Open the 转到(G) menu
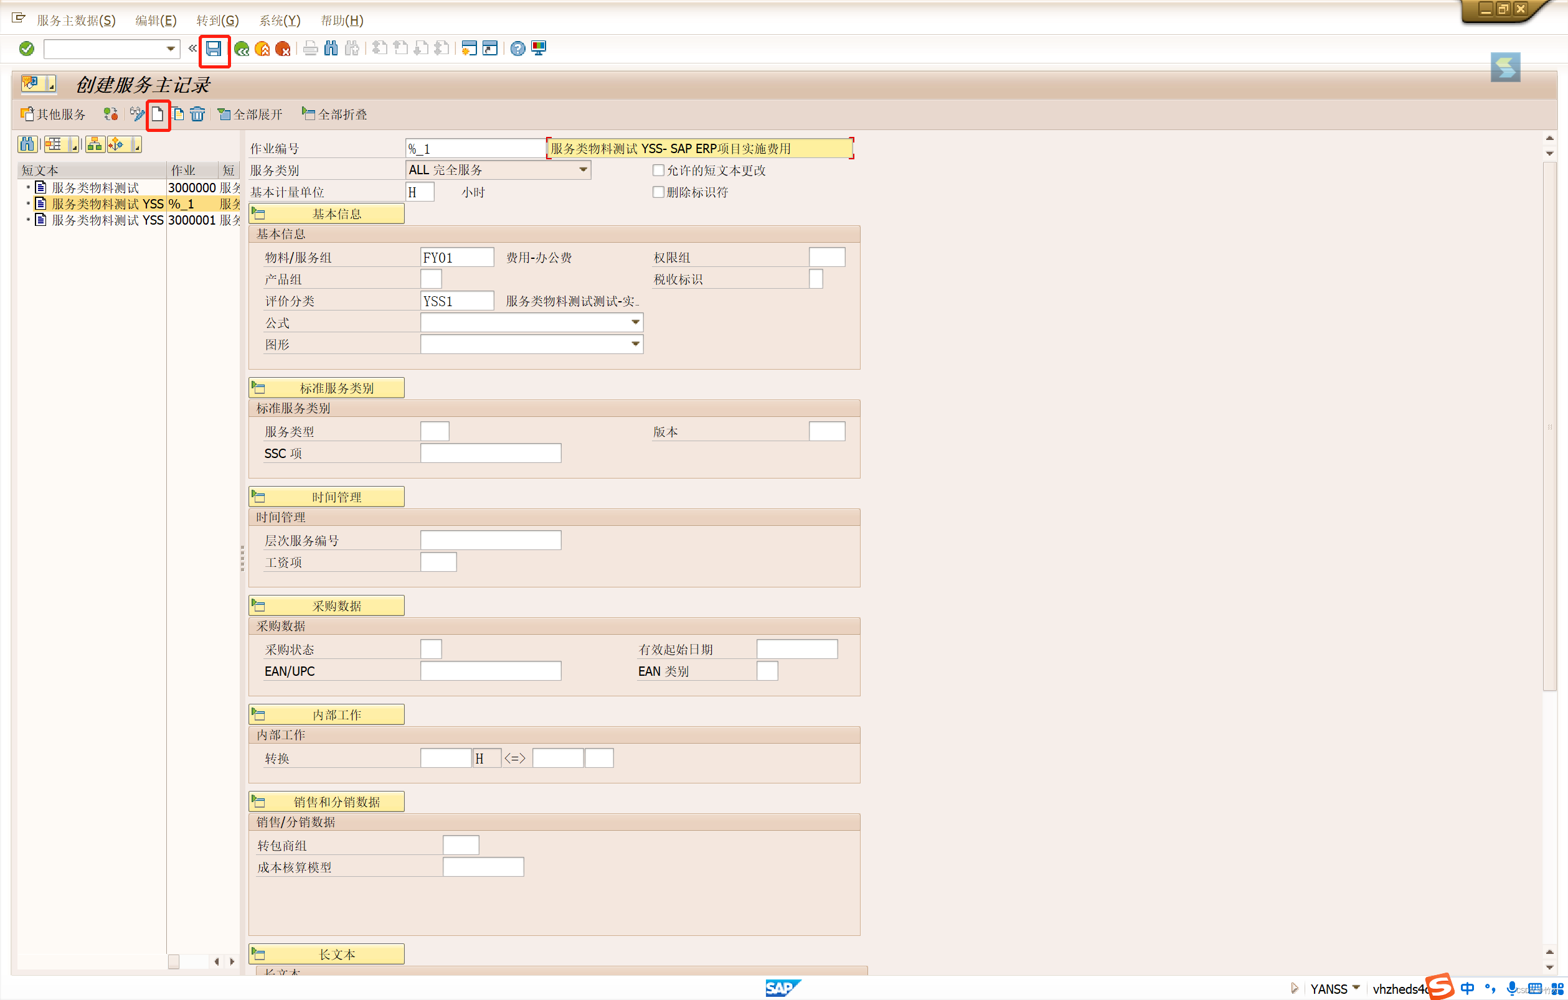 coord(217,20)
